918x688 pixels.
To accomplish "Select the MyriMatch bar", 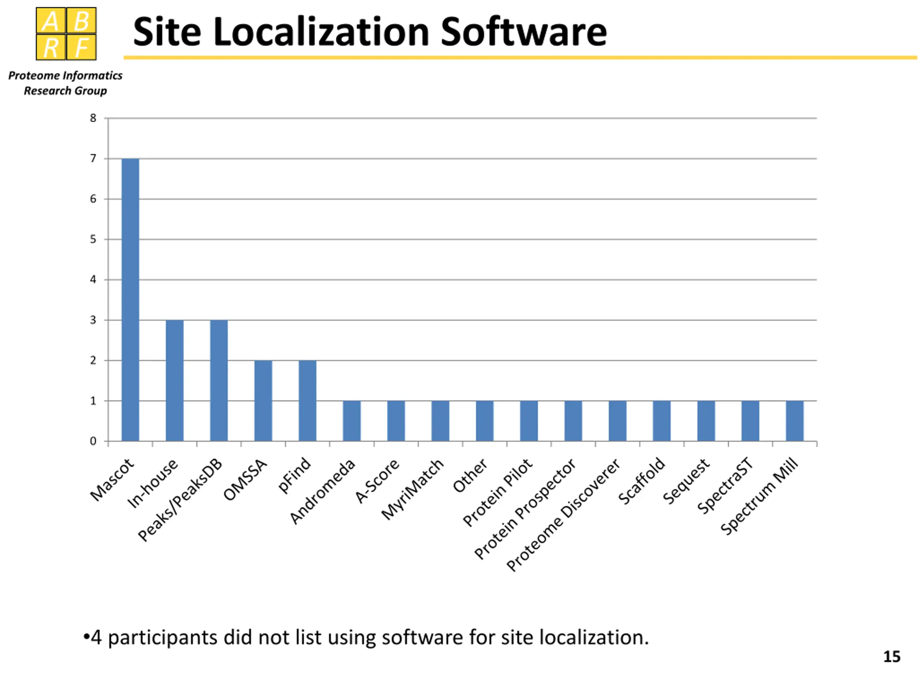I will click(x=440, y=421).
